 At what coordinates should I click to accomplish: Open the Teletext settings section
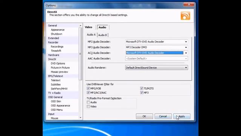(56, 80)
